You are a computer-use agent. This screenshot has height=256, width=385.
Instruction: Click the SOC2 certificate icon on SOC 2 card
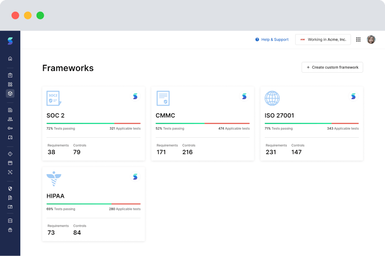click(53, 98)
